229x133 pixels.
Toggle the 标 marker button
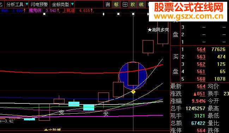click(x=116, y=5)
